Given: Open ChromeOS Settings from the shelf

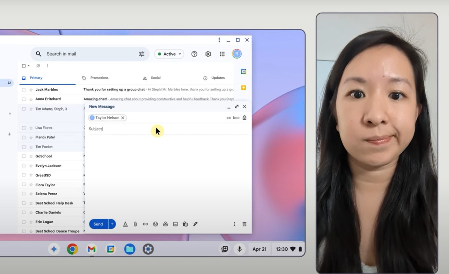Looking at the screenshot, I should [x=148, y=249].
